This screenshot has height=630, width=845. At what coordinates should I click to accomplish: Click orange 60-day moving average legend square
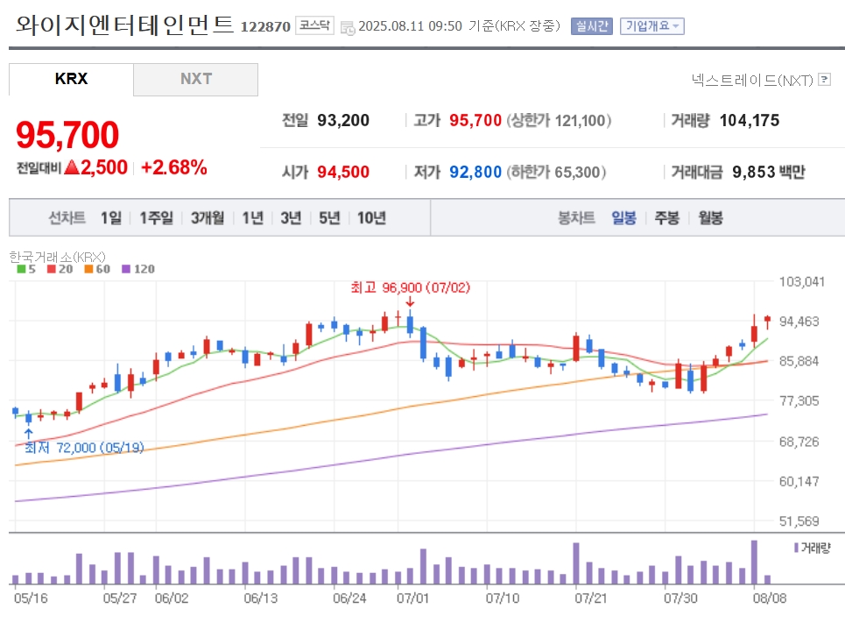coord(89,269)
